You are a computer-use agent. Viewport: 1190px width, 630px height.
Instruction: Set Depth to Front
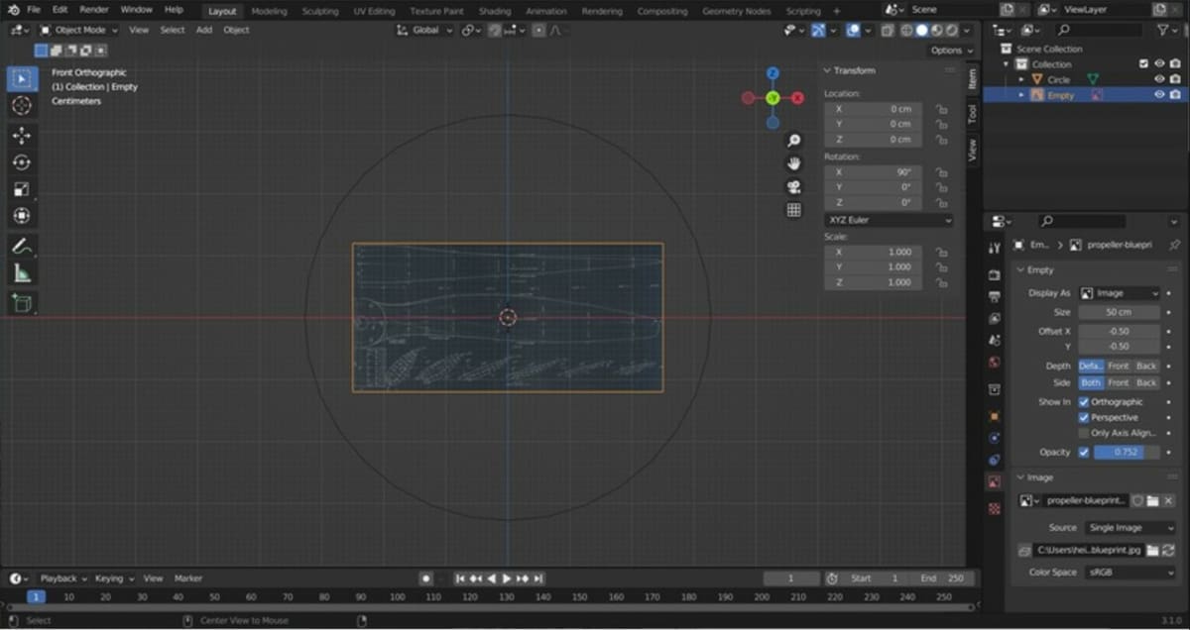1119,367
